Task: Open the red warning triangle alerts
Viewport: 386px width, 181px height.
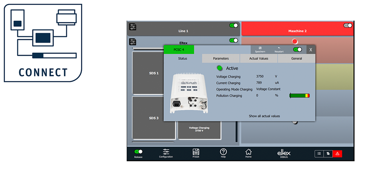Action: [337, 153]
